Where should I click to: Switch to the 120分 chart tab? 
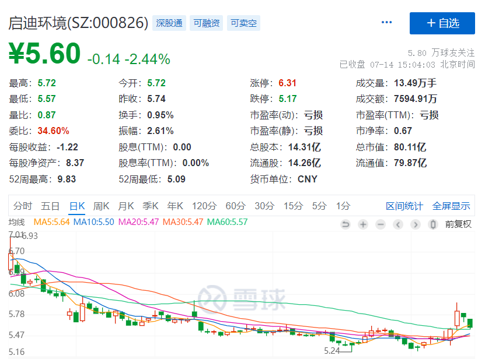(x=204, y=206)
